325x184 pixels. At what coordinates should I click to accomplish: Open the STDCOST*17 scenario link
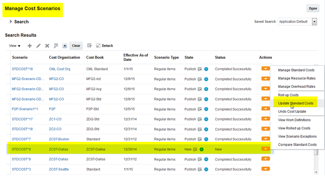tap(22, 119)
